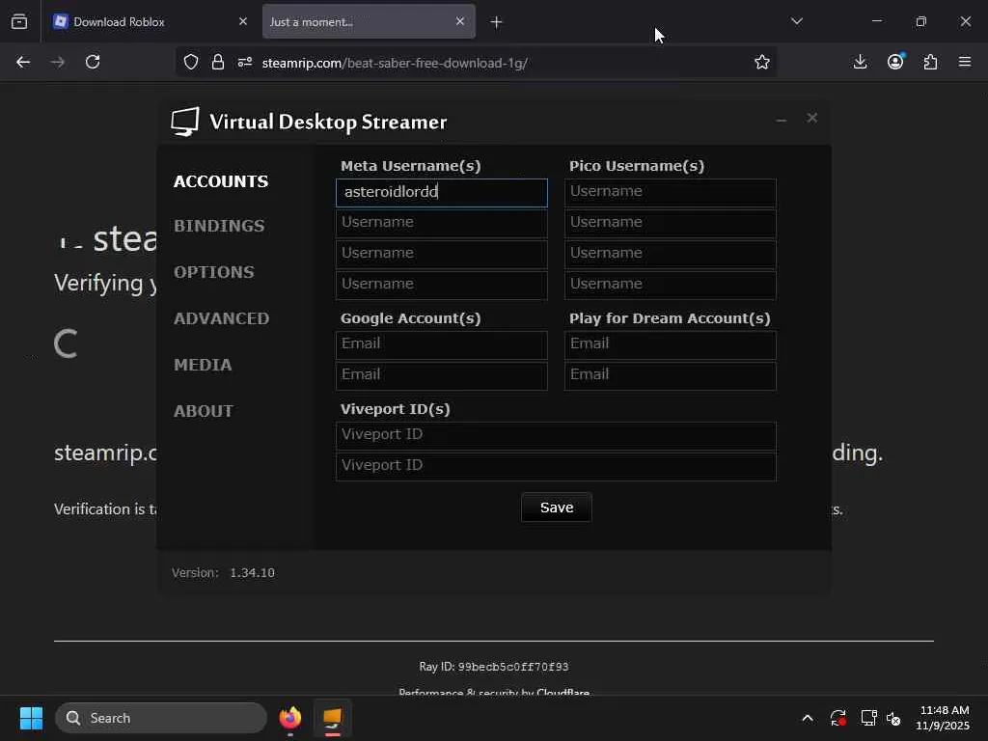
Task: Click the second Meta Username field
Action: tap(442, 223)
